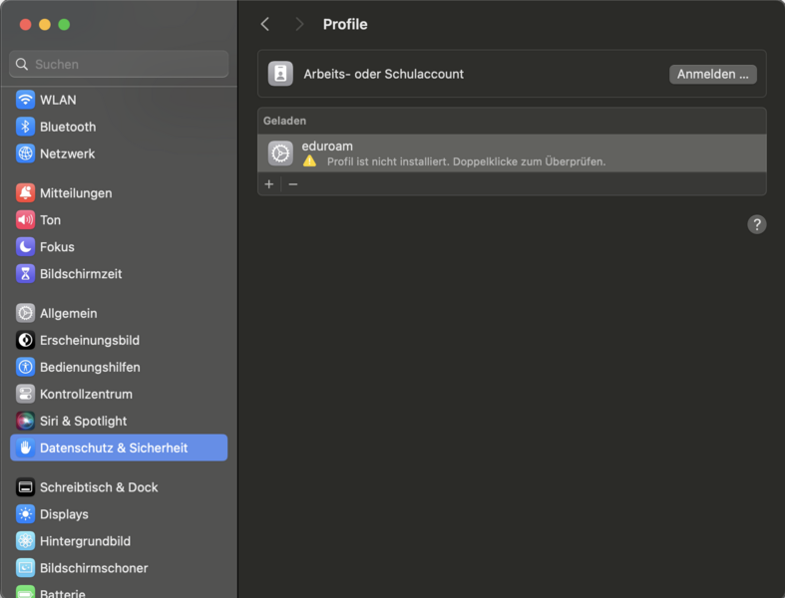
Task: Click the Suchen search field
Action: [119, 64]
